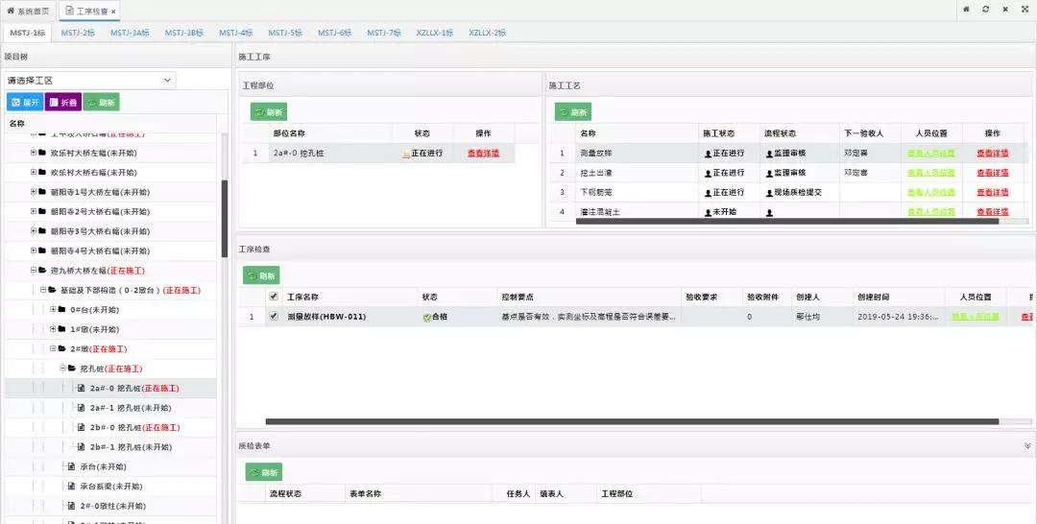The image size is (1037, 524).
Task: Close the 工序检查 tab with its x
Action: coord(113,12)
